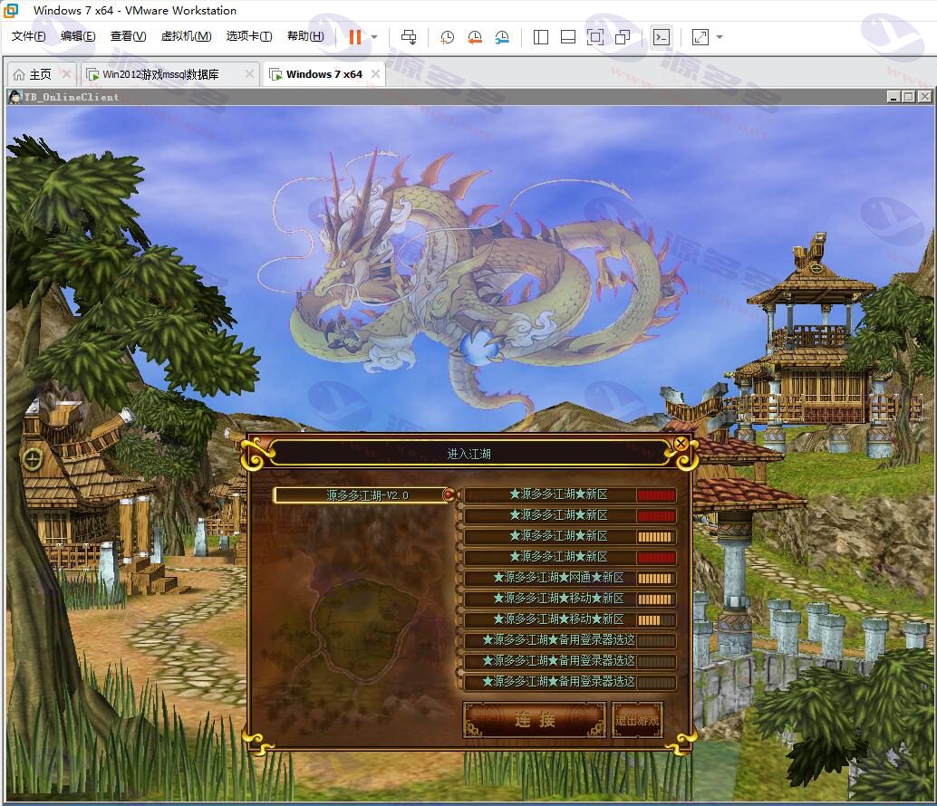
Task: Open the 文件(F) menu
Action: 28,36
